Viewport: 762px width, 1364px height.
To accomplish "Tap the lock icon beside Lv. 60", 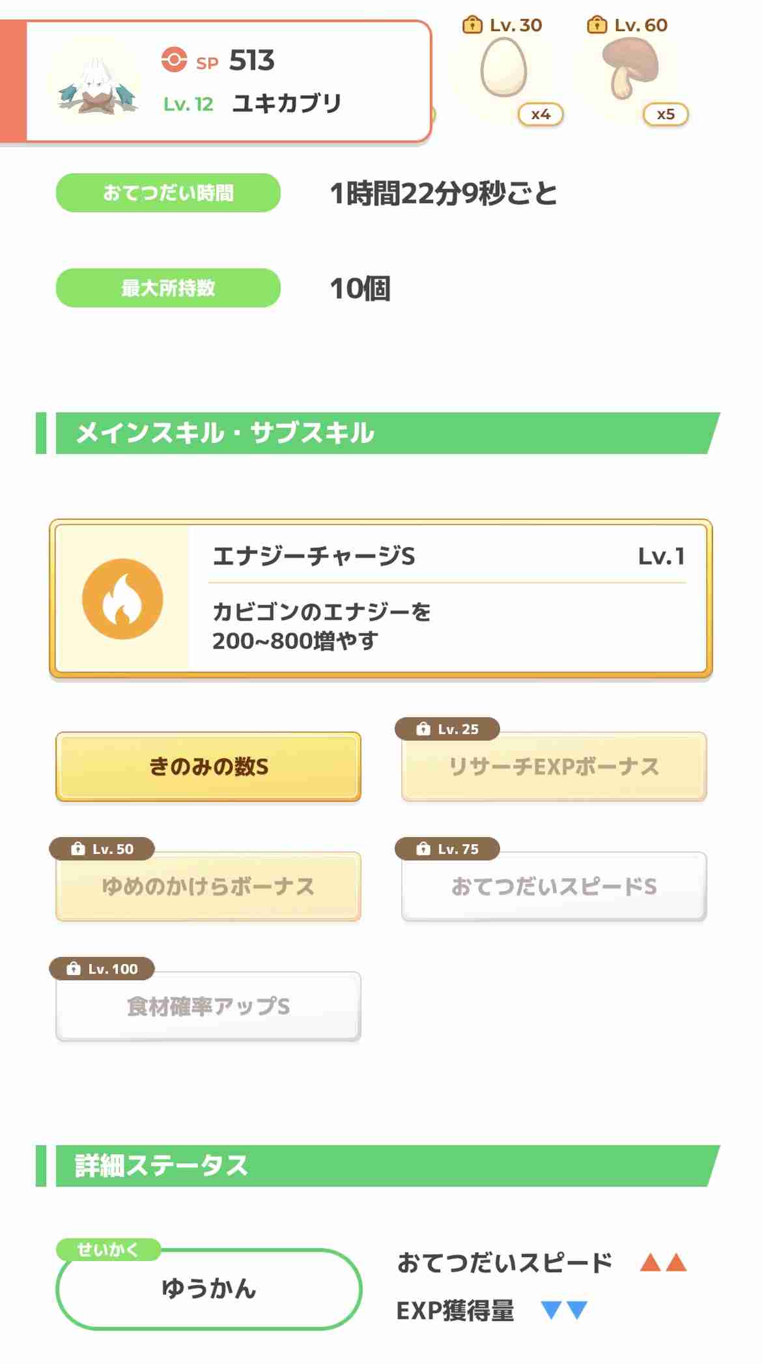I will pyautogui.click(x=597, y=25).
